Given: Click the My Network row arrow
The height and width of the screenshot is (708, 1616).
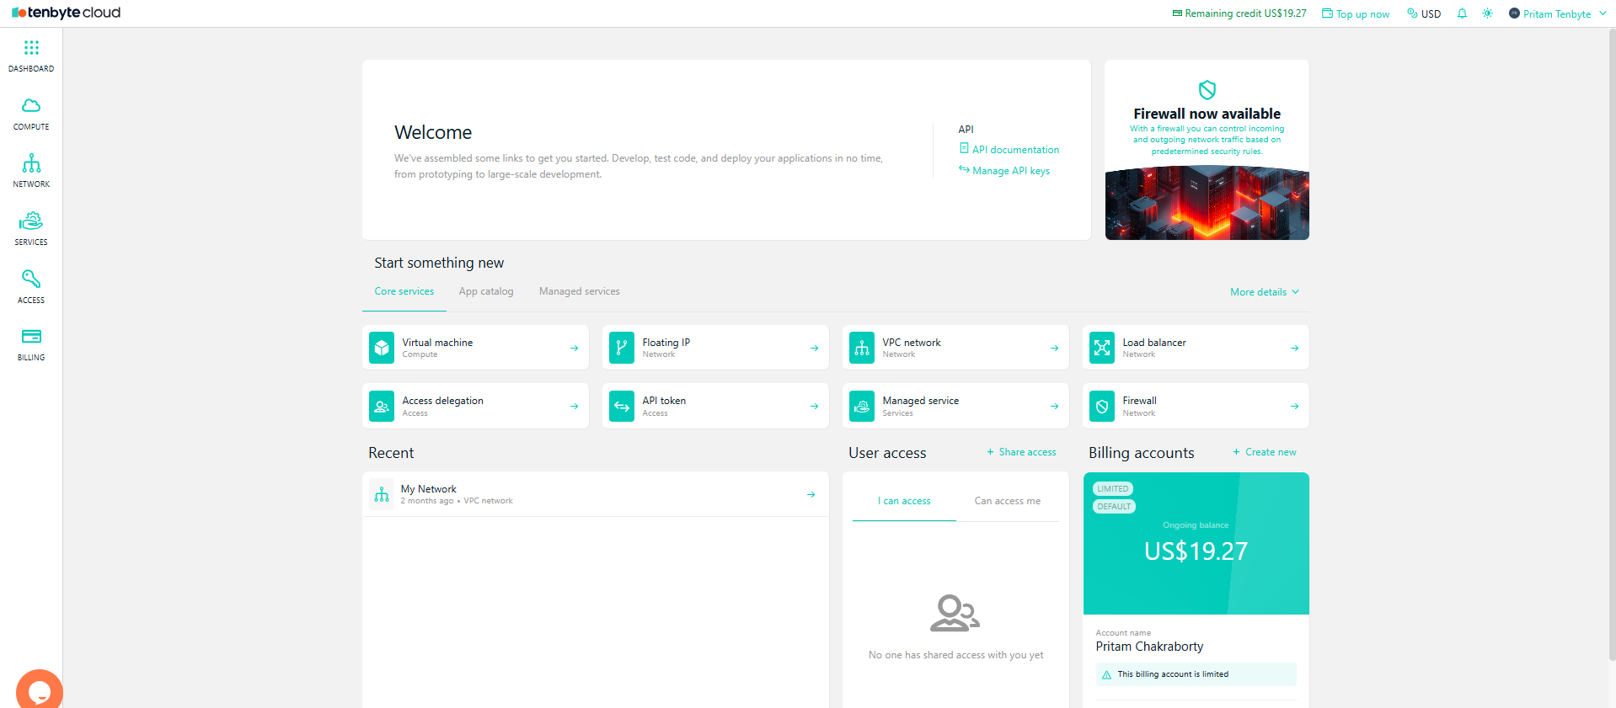Looking at the screenshot, I should 811,494.
